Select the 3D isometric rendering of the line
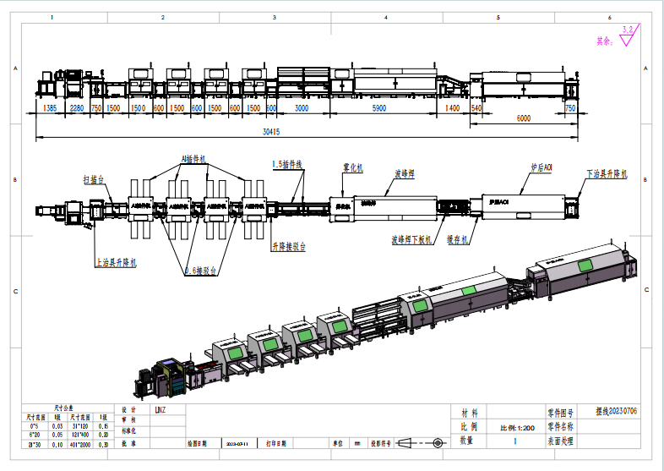 [389, 321]
